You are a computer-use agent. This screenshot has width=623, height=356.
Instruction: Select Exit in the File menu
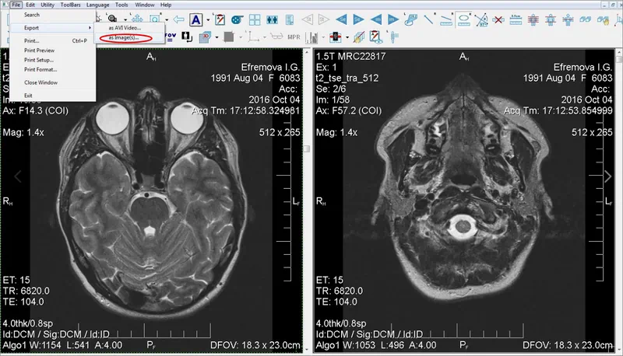click(x=52, y=95)
